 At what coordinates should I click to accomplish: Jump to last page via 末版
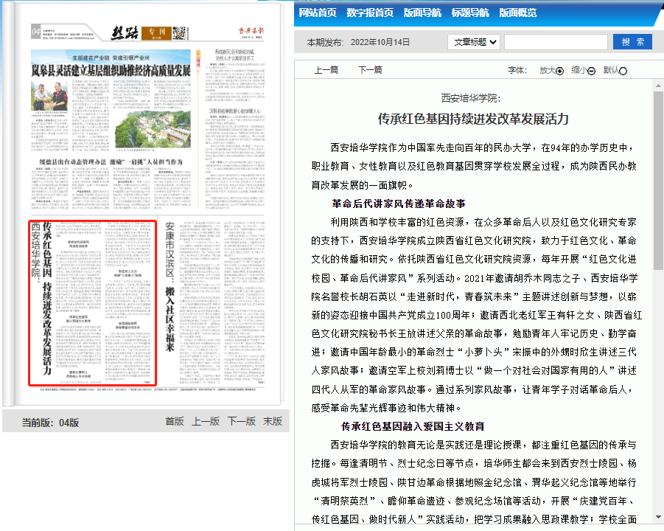coord(273,421)
